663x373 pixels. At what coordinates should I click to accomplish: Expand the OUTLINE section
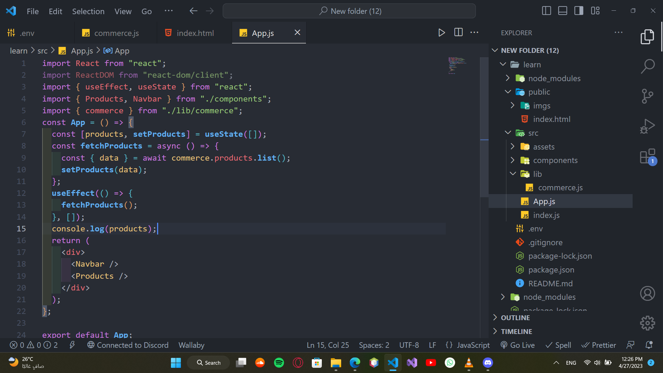coord(515,318)
